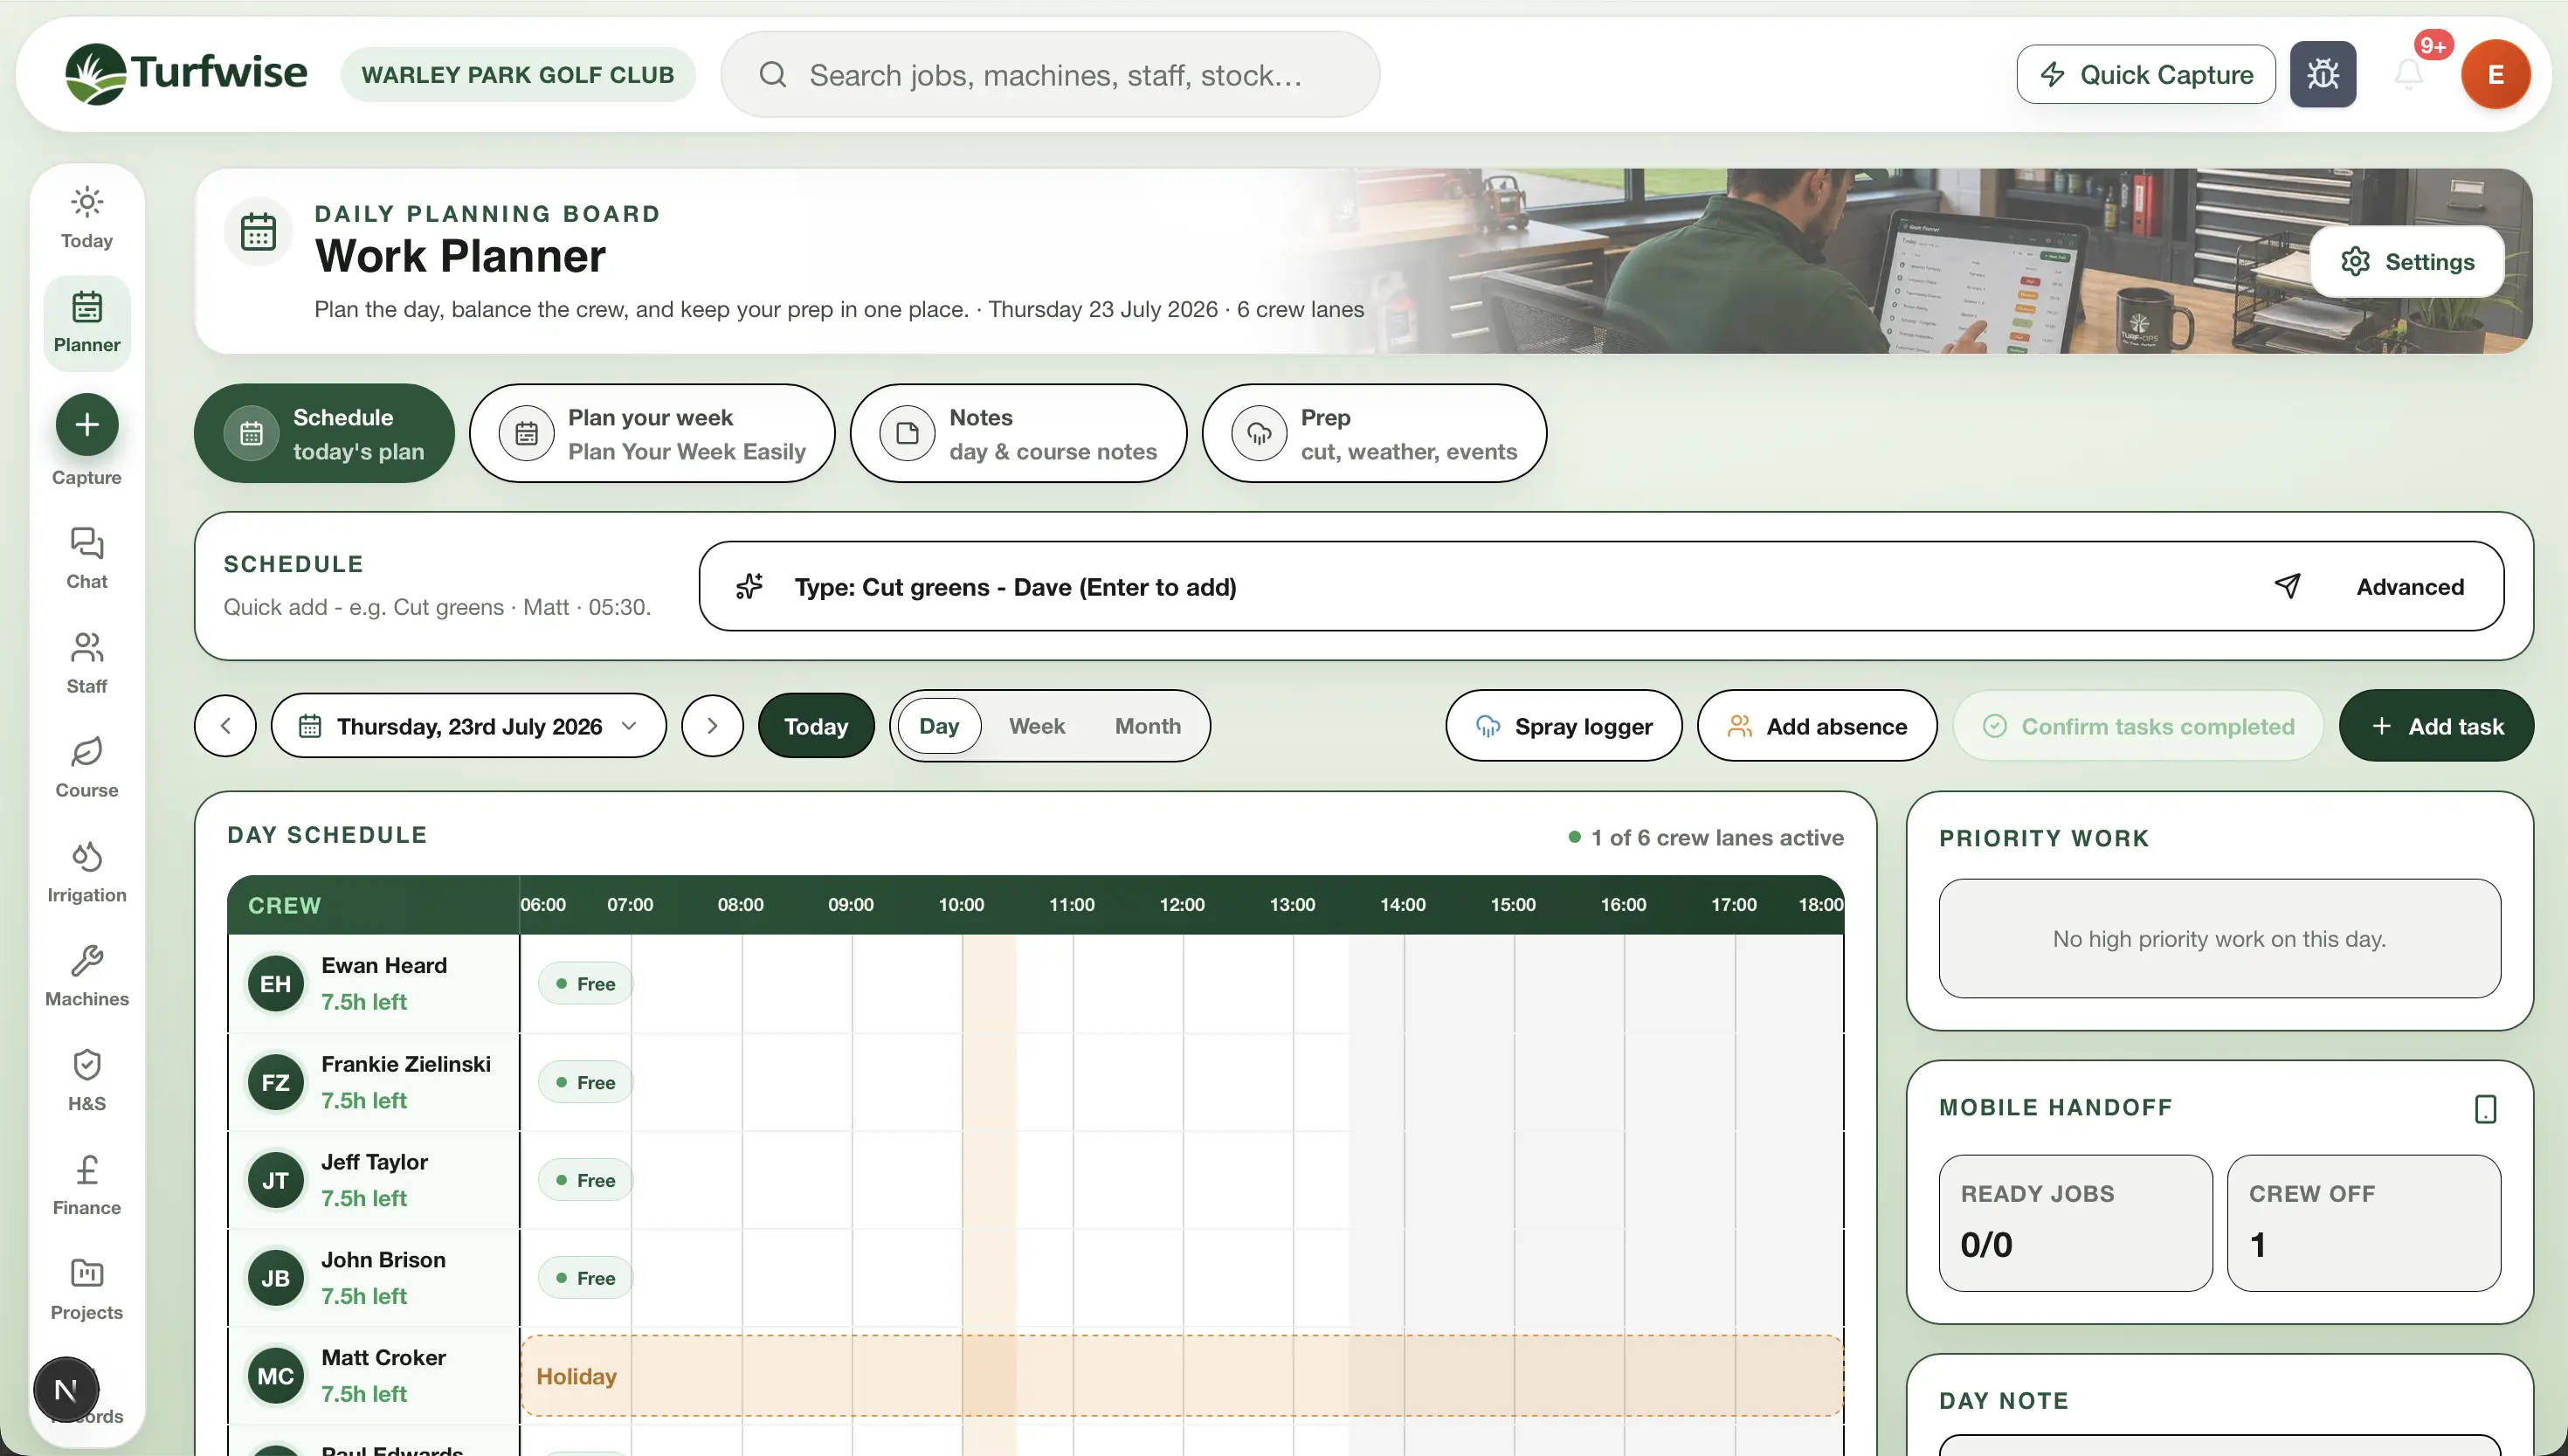Image resolution: width=2568 pixels, height=1456 pixels.
Task: Click Matt Croker's MC avatar
Action: point(275,1375)
